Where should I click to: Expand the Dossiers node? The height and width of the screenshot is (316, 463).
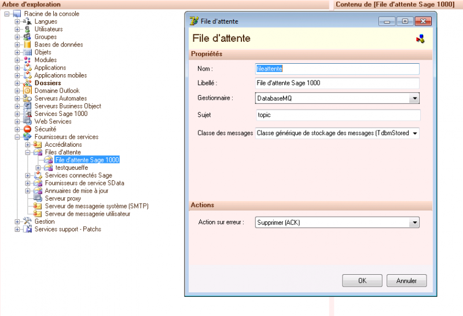(x=17, y=83)
